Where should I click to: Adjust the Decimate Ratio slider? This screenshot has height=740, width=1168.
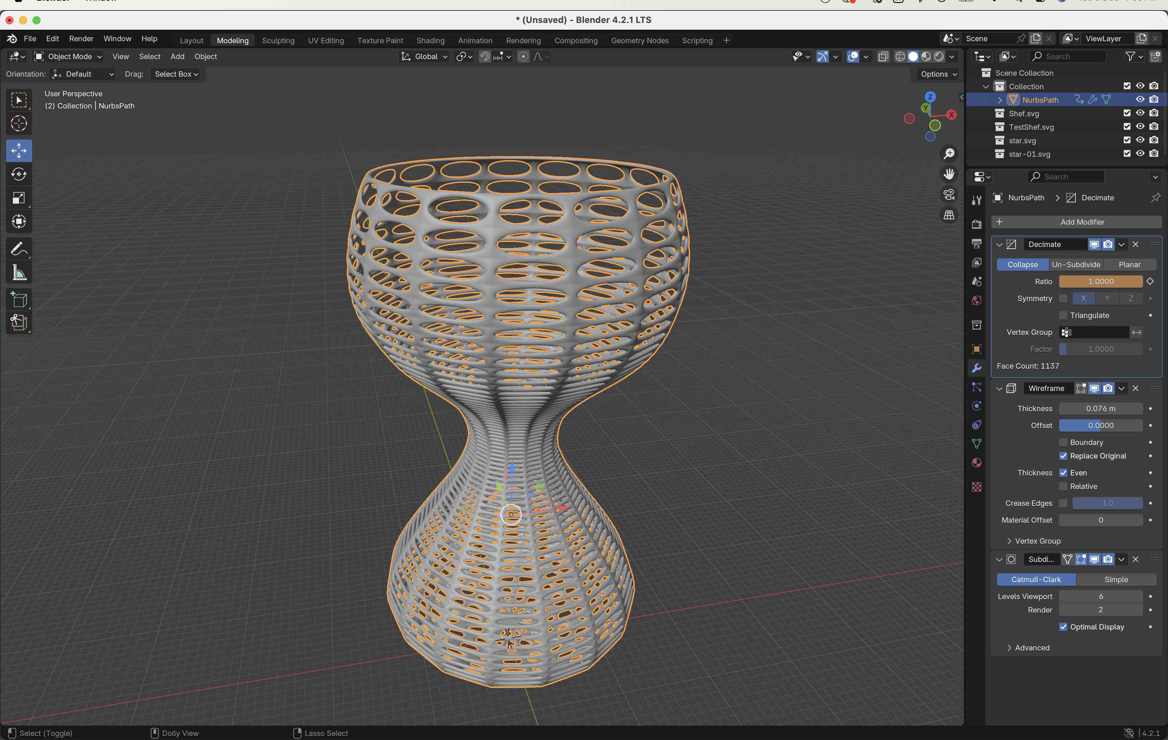[1101, 282]
